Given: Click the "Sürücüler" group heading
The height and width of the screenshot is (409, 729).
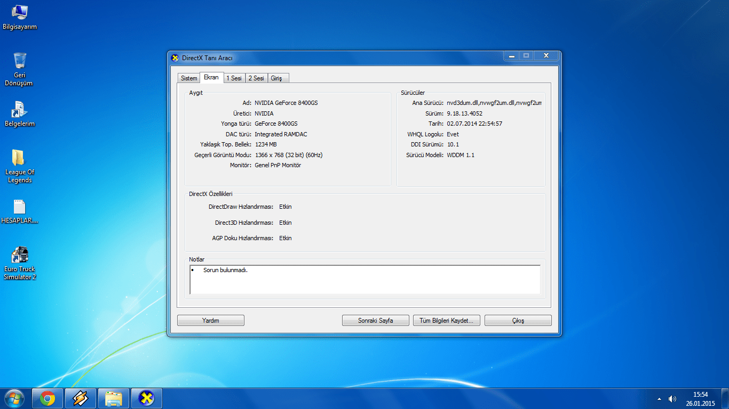Looking at the screenshot, I should [x=413, y=93].
